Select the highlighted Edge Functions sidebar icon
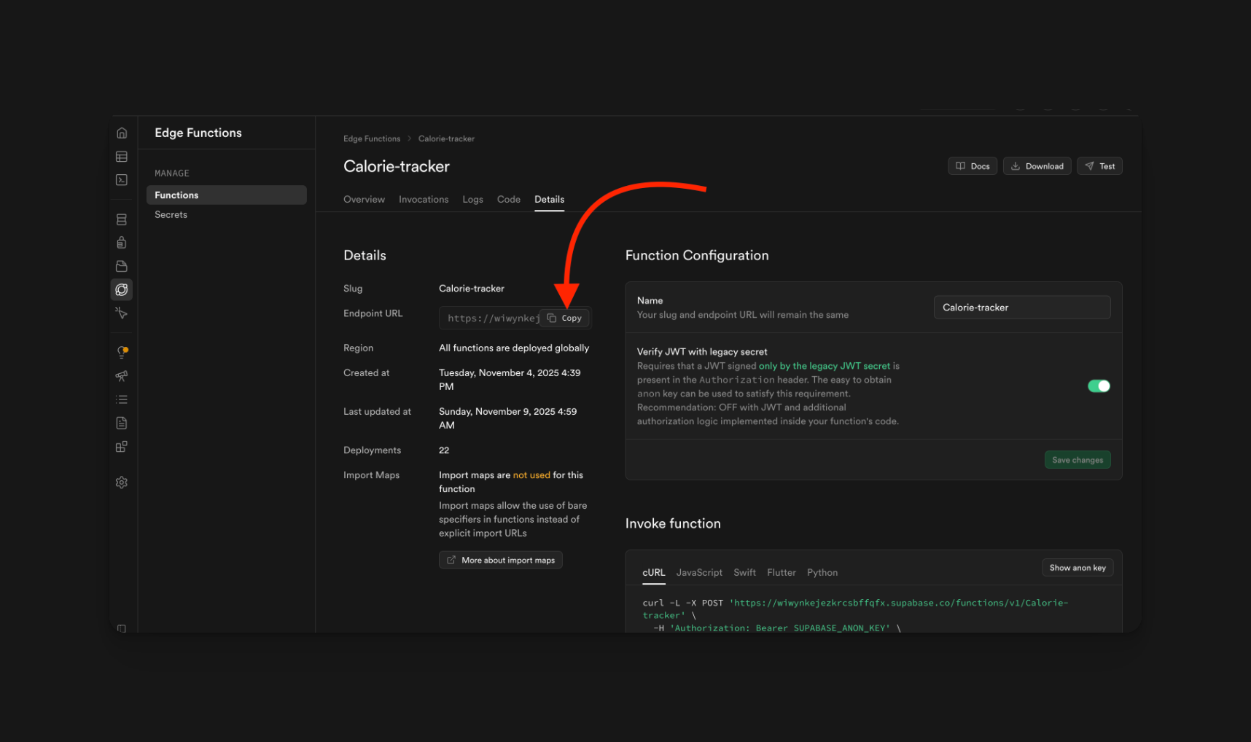Image resolution: width=1251 pixels, height=742 pixels. pos(122,289)
